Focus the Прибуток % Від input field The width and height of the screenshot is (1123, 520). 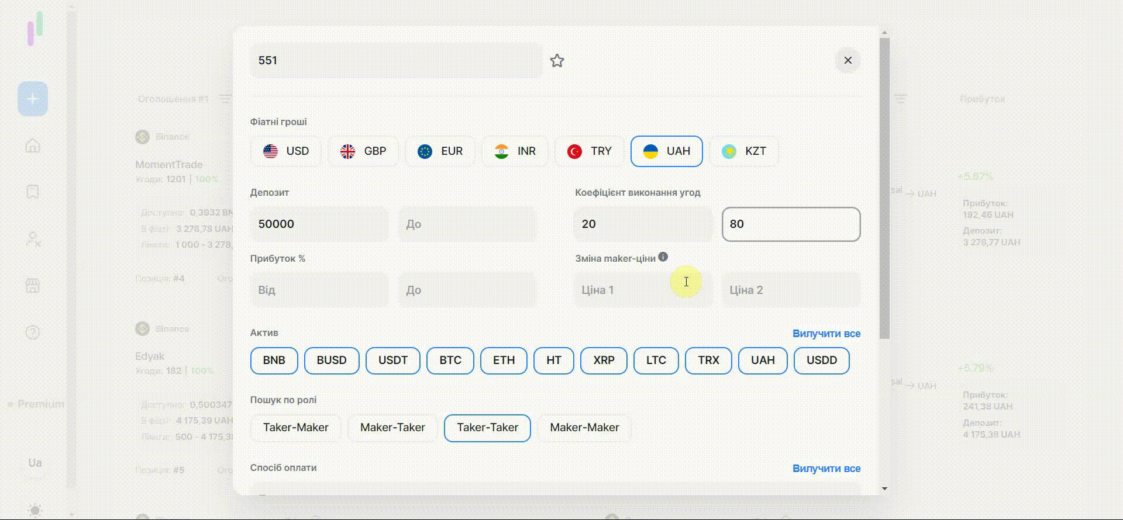pos(319,290)
